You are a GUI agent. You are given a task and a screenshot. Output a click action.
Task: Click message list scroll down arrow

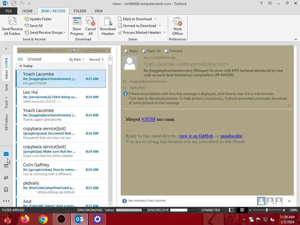[110, 204]
